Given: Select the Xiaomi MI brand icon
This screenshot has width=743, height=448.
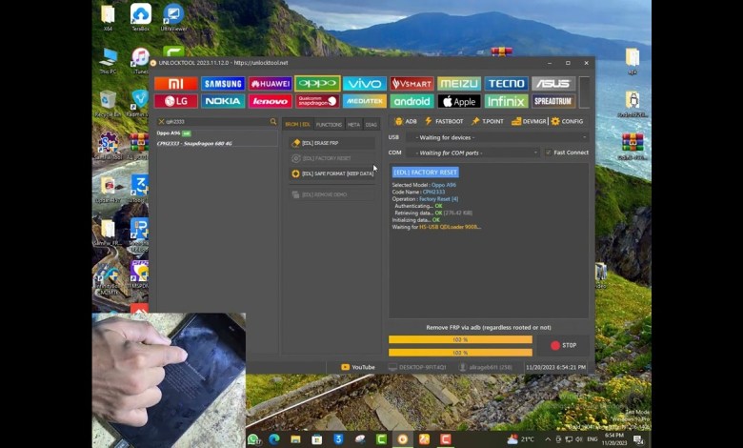Looking at the screenshot, I should 176,84.
